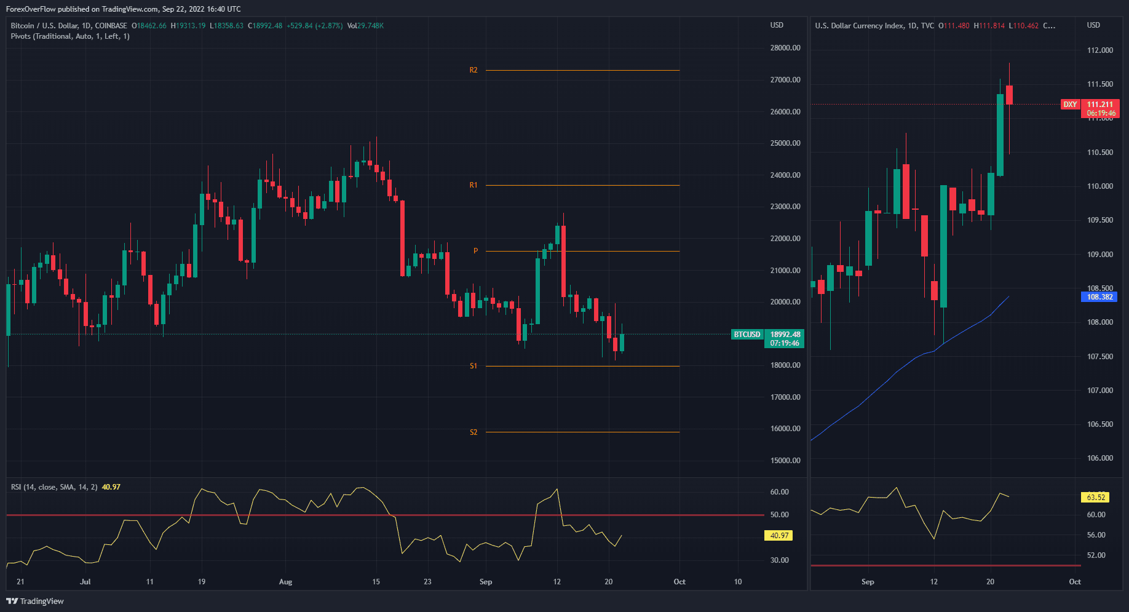This screenshot has width=1129, height=612.
Task: Click the 07:19:46 countdown on BTC chart
Action: click(x=785, y=343)
